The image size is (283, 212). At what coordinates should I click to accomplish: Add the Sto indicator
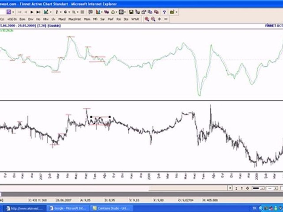click(x=126, y=19)
